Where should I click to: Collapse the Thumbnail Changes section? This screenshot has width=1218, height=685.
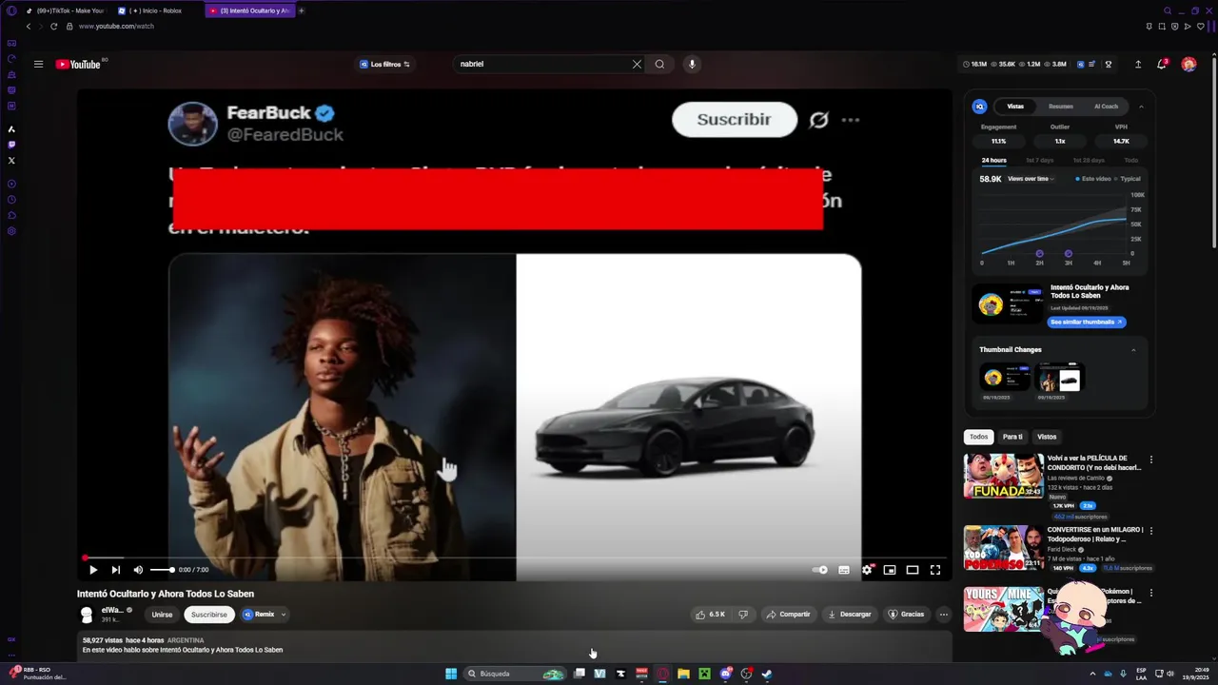pos(1133,350)
